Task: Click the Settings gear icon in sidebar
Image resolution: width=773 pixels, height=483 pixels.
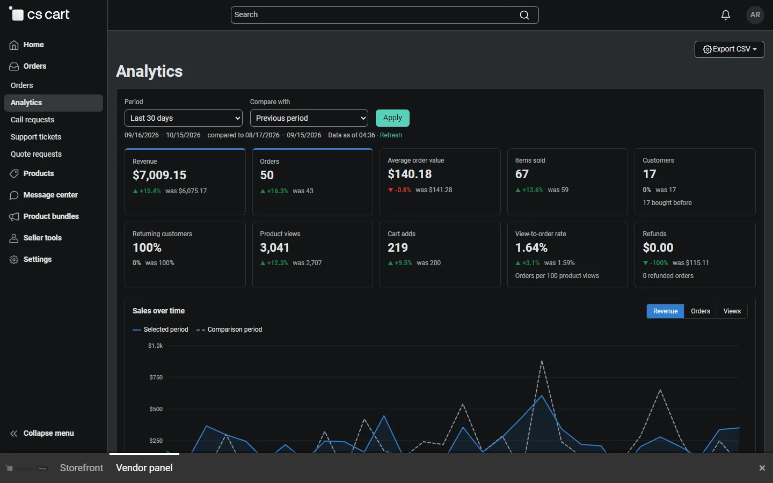Action: (14, 260)
